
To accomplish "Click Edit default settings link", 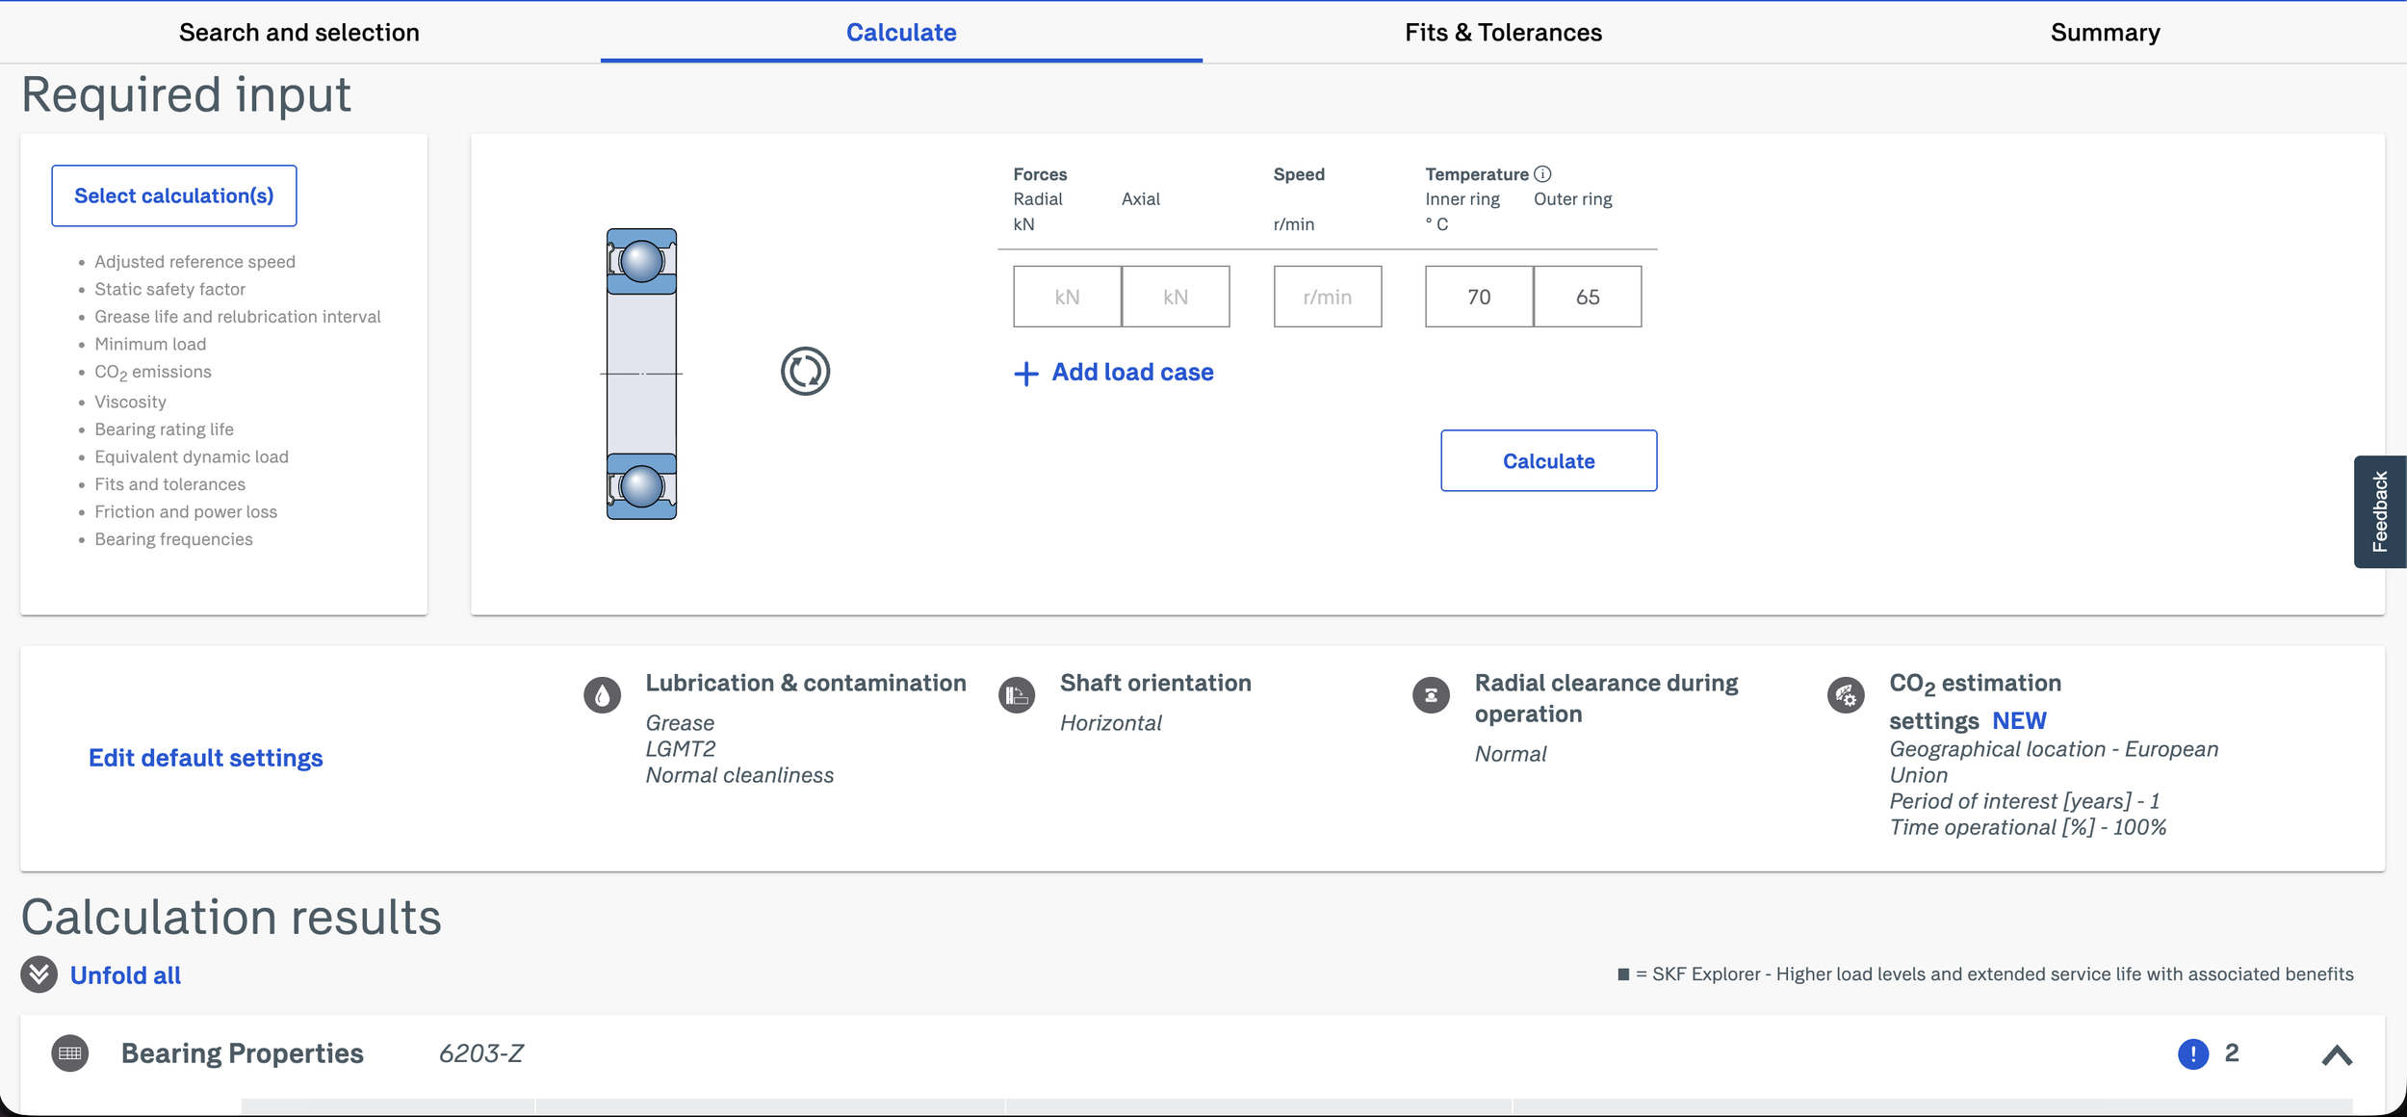I will 206,759.
